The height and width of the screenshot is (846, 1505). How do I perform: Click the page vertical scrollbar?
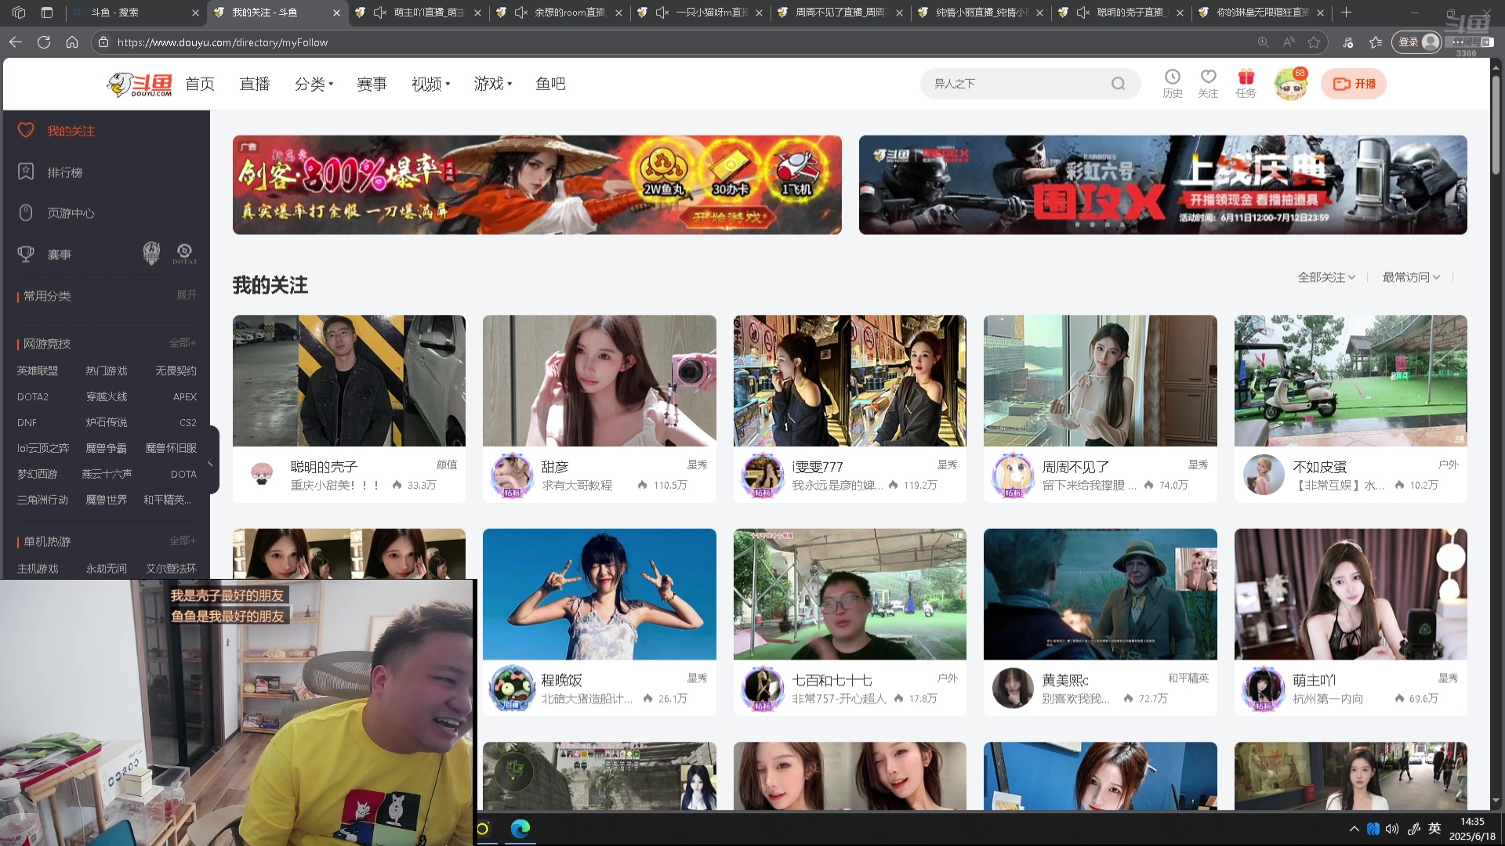point(1496,124)
